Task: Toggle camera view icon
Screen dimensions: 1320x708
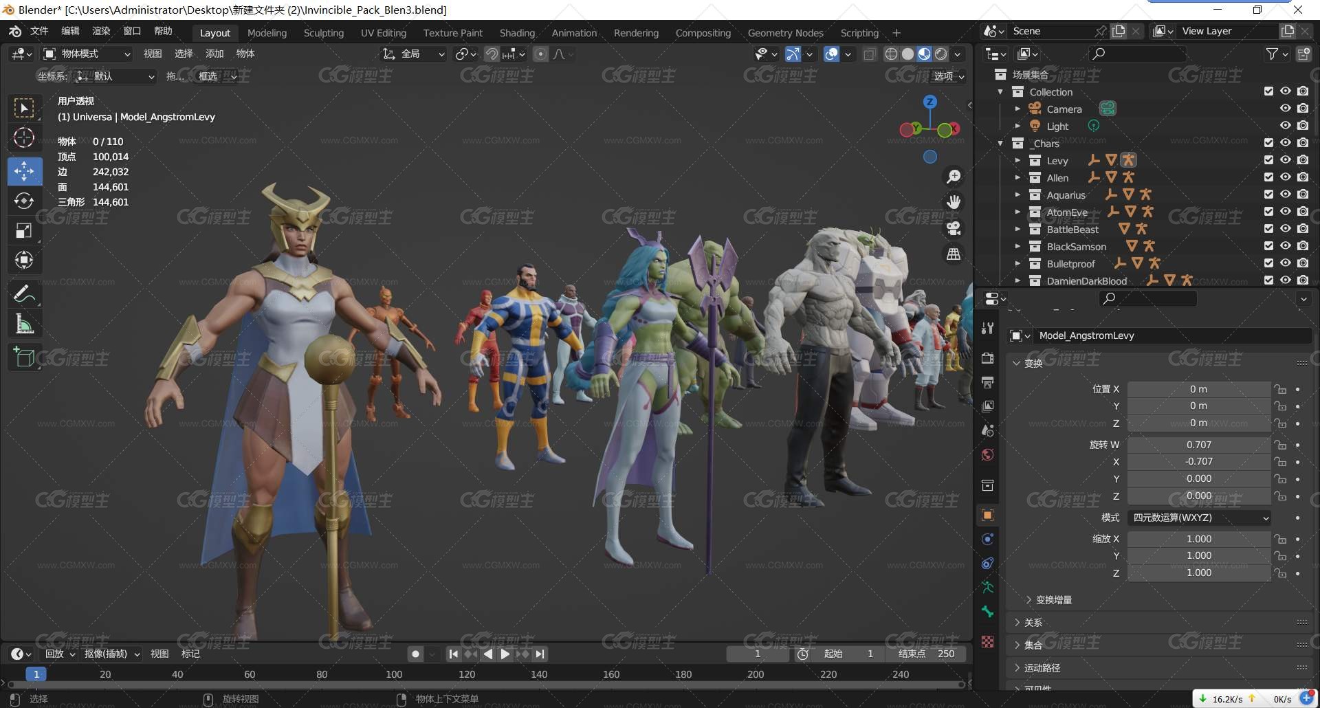Action: pyautogui.click(x=954, y=228)
